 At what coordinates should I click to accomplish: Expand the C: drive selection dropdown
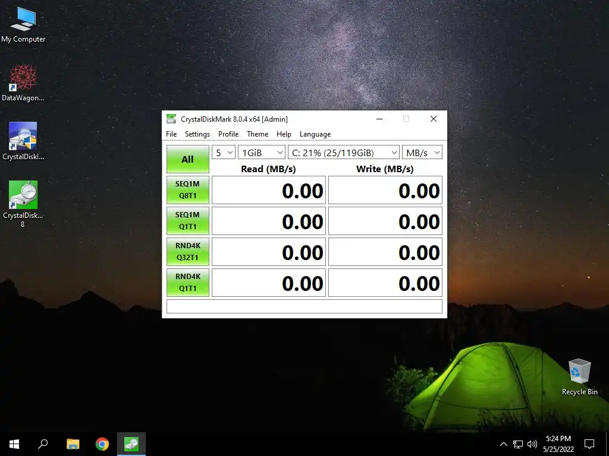[344, 153]
